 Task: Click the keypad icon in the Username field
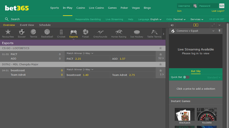coord(195,6)
